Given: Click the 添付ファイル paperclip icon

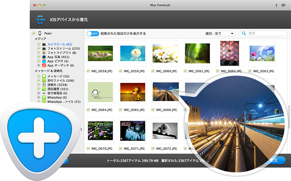Looking at the screenshot, I should tap(44, 80).
